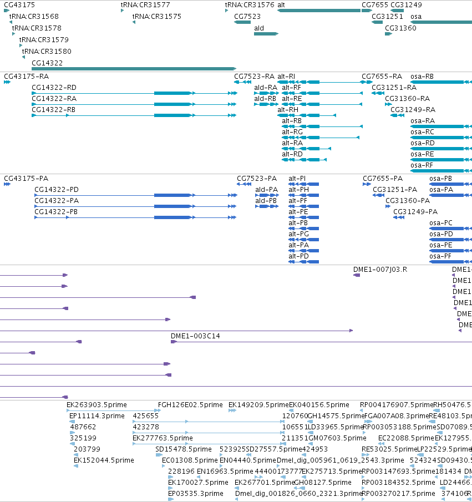The height and width of the screenshot is (502, 472).
Task: Click the tRNA:CR31577 gene label
Action: pyautogui.click(x=145, y=5)
